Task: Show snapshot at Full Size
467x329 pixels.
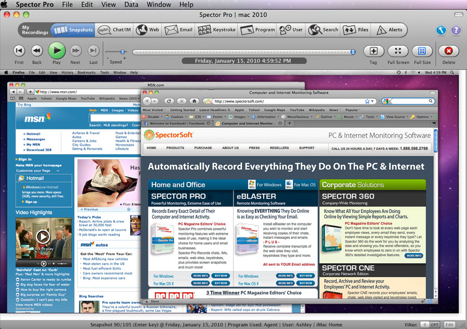Action: pos(422,51)
